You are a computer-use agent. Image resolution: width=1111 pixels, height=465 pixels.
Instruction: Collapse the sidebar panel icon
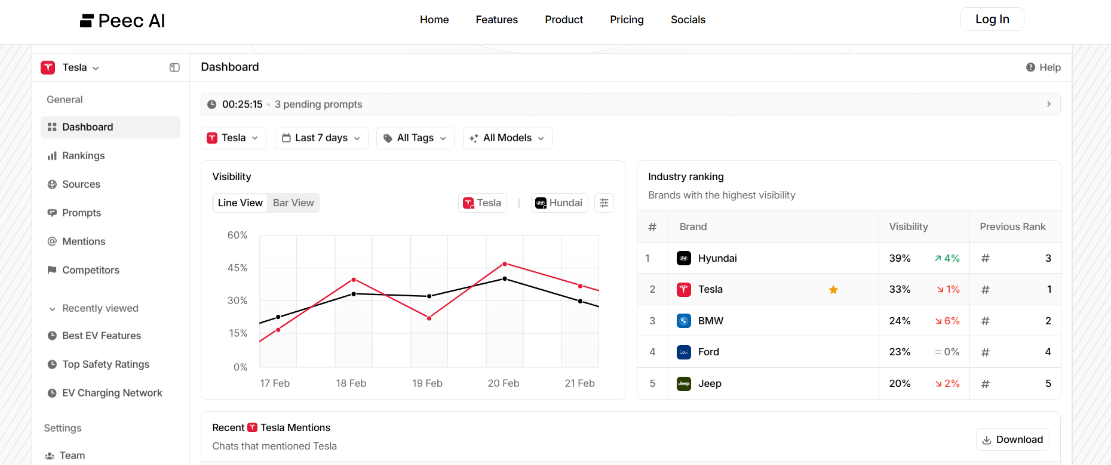[x=174, y=67]
